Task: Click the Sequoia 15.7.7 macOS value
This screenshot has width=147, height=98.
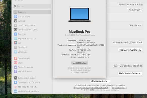Action: (x=83, y=57)
